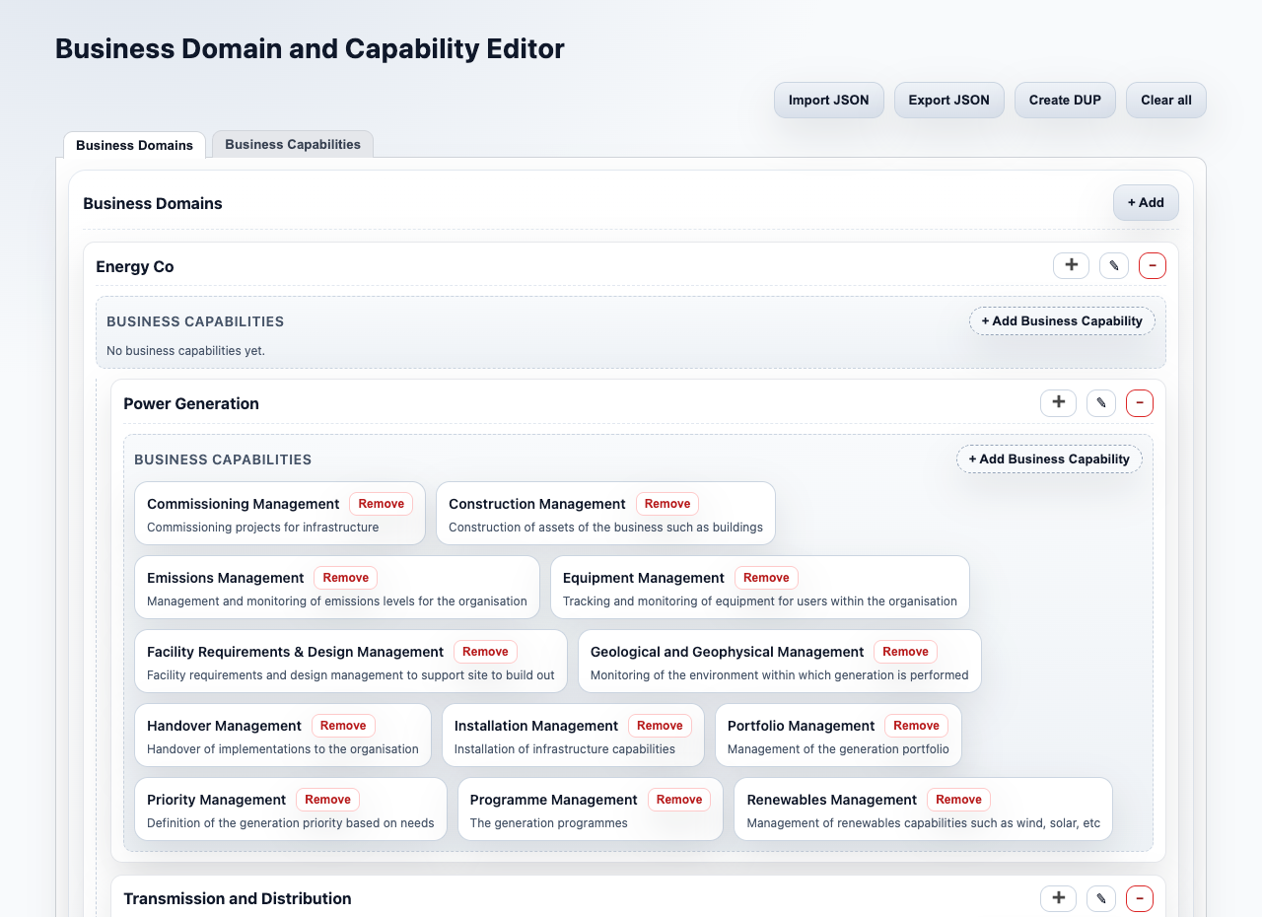This screenshot has height=917, width=1262.
Task: Click Commissioning Management capability name
Action: (244, 504)
